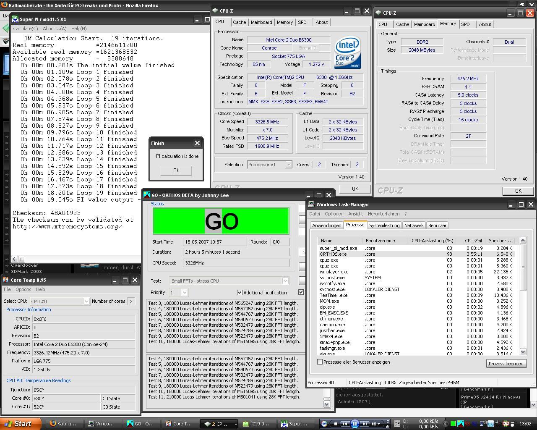
Task: Open Calculate(C) menu in Super PI
Action: pos(25,29)
